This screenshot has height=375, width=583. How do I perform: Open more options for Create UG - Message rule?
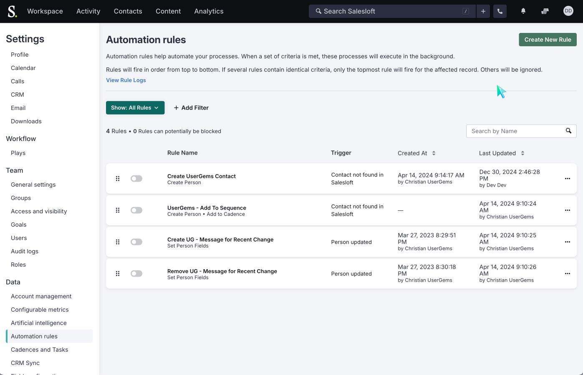click(x=568, y=242)
